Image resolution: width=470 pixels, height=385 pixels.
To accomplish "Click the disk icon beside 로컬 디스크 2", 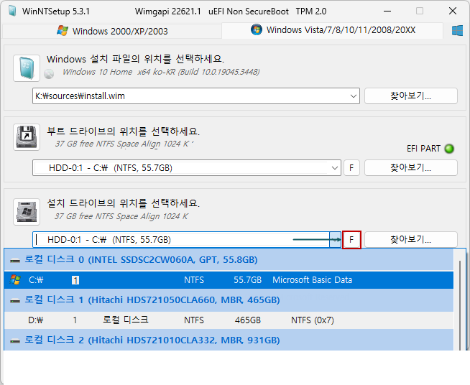I will pyautogui.click(x=15, y=340).
